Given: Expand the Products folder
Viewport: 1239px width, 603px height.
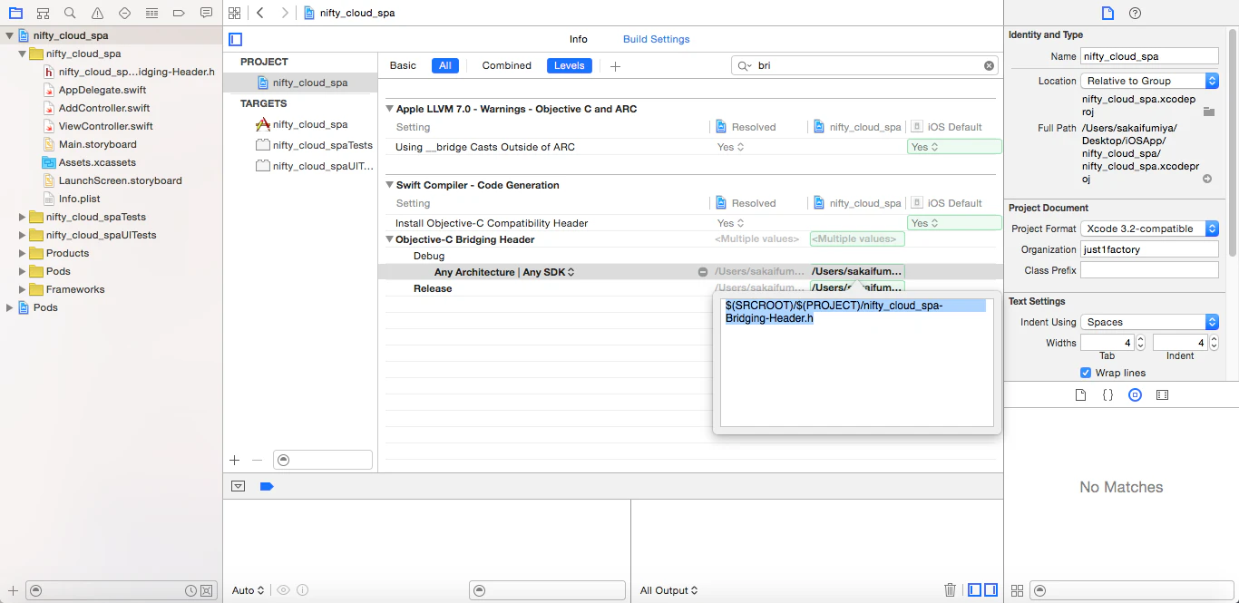Looking at the screenshot, I should [x=23, y=253].
